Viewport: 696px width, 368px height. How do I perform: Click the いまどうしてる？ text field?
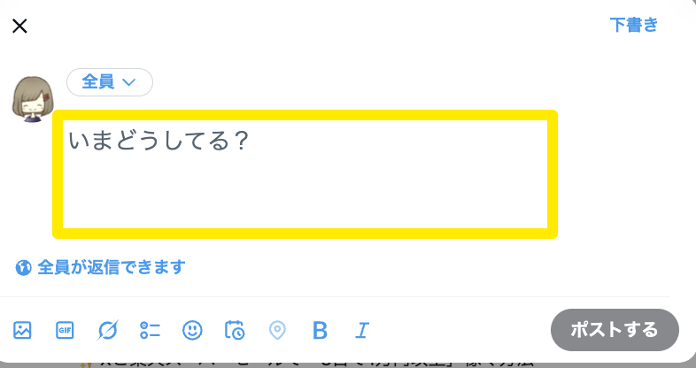158,142
